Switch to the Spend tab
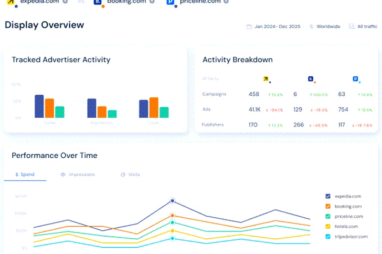Image resolution: width=382 pixels, height=254 pixels. point(25,174)
